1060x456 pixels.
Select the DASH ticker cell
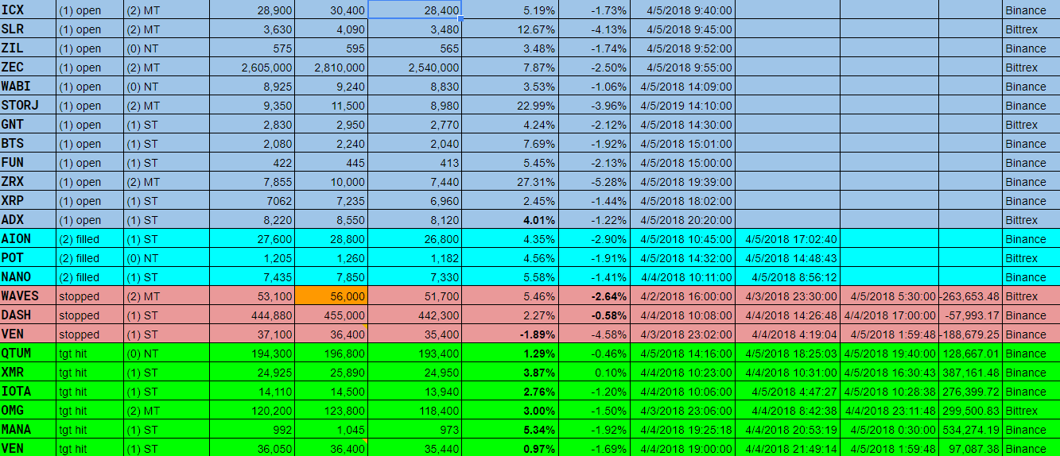28,315
